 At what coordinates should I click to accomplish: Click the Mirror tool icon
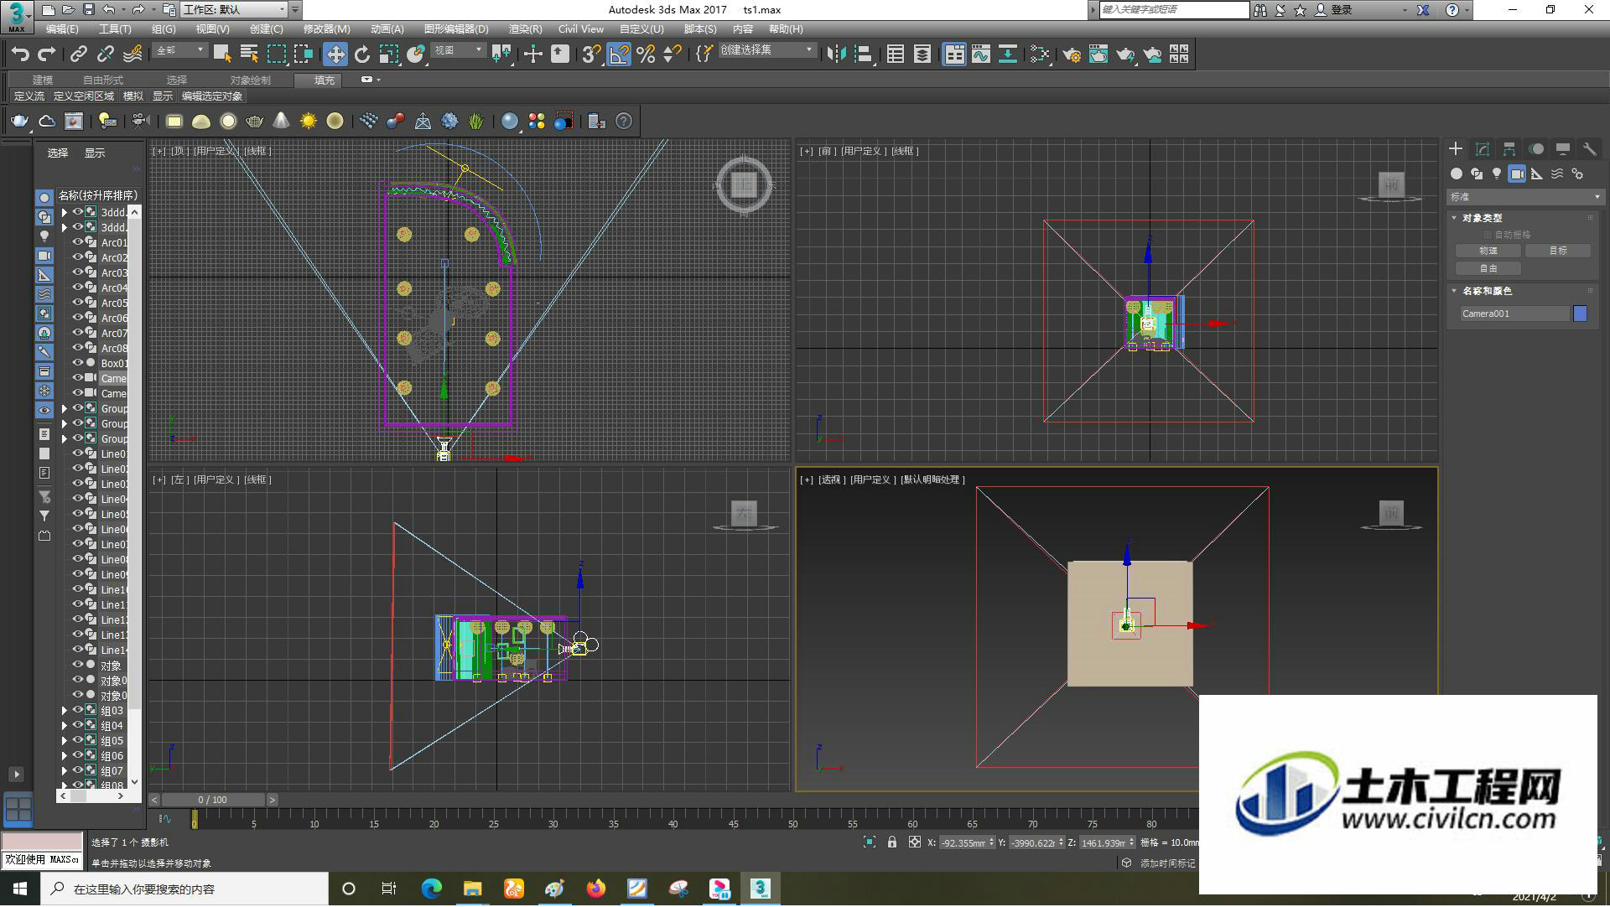[x=836, y=54]
